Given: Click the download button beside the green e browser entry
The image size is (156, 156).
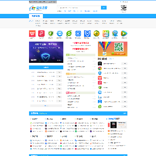Looking at the screenshot, I should click(124, 107).
